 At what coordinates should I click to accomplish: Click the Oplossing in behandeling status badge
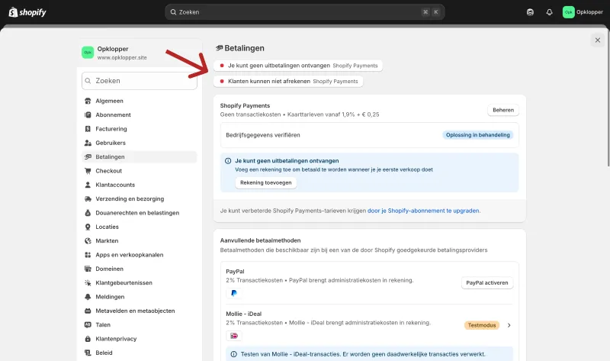478,135
